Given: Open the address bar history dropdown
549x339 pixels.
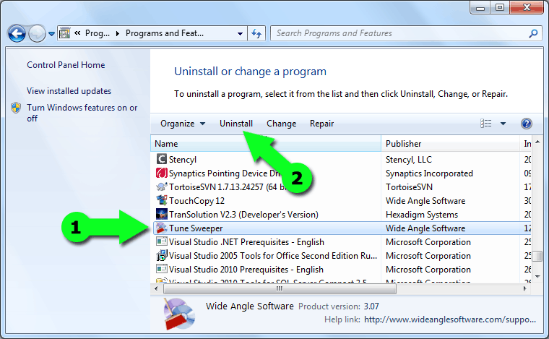Looking at the screenshot, I should coord(240,34).
